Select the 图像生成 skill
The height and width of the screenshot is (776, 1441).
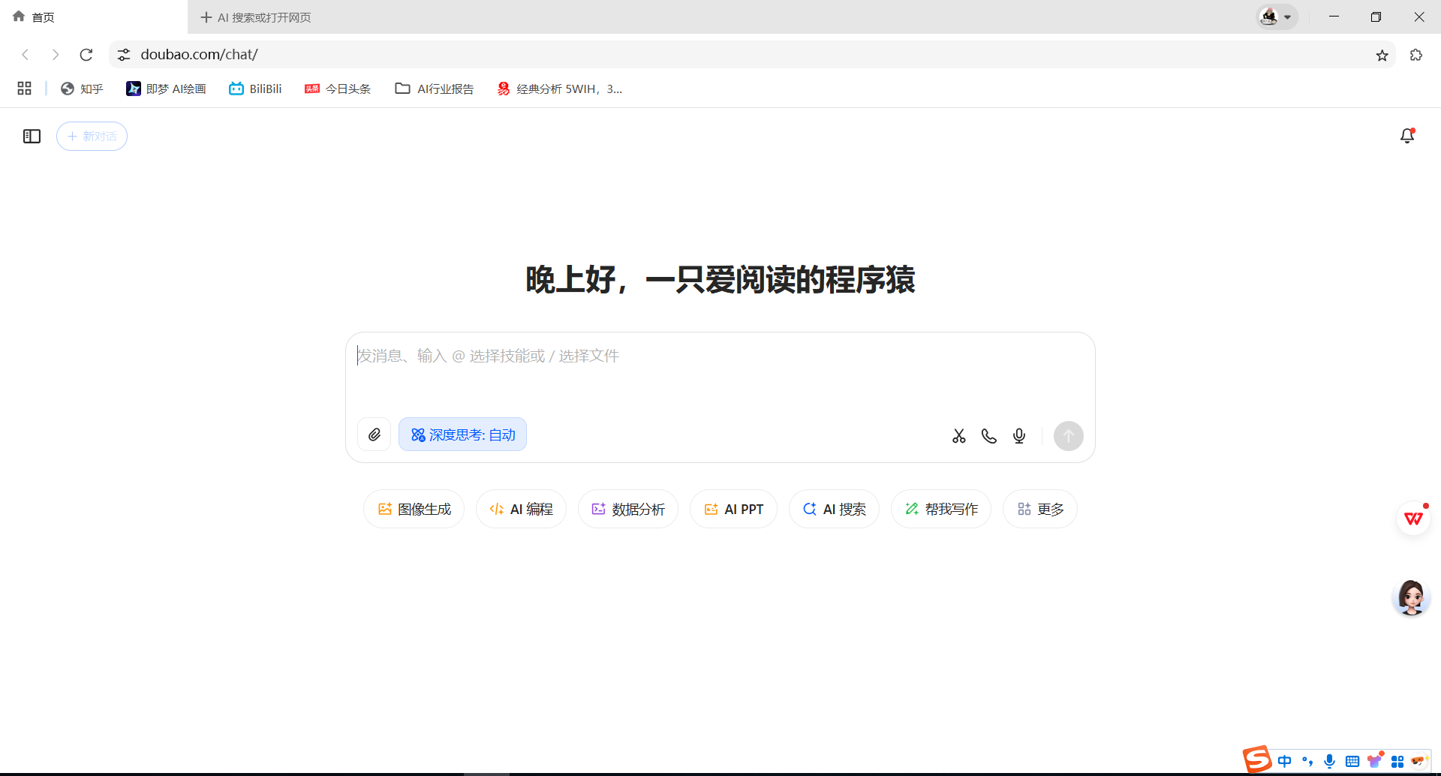(x=414, y=509)
